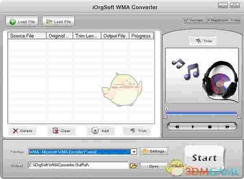Select the WMA format combo box

click(83, 152)
